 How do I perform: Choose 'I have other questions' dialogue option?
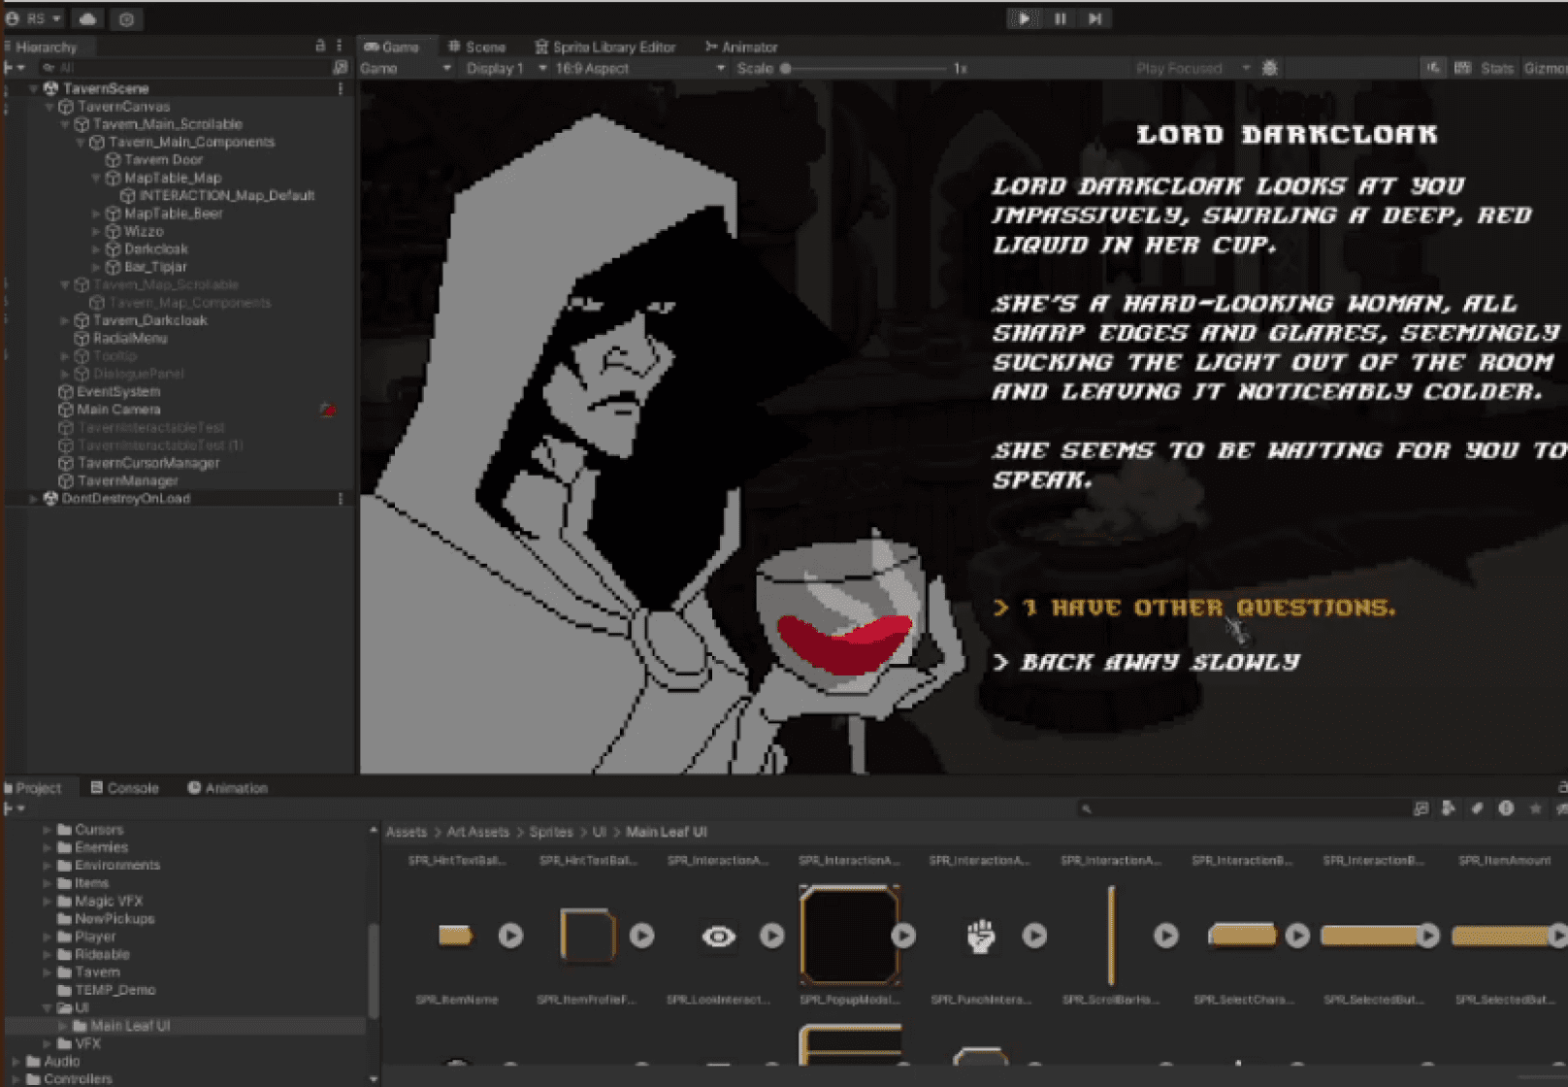[x=1194, y=609]
